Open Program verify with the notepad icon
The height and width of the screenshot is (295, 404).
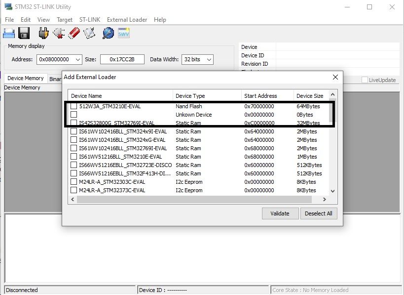89,33
